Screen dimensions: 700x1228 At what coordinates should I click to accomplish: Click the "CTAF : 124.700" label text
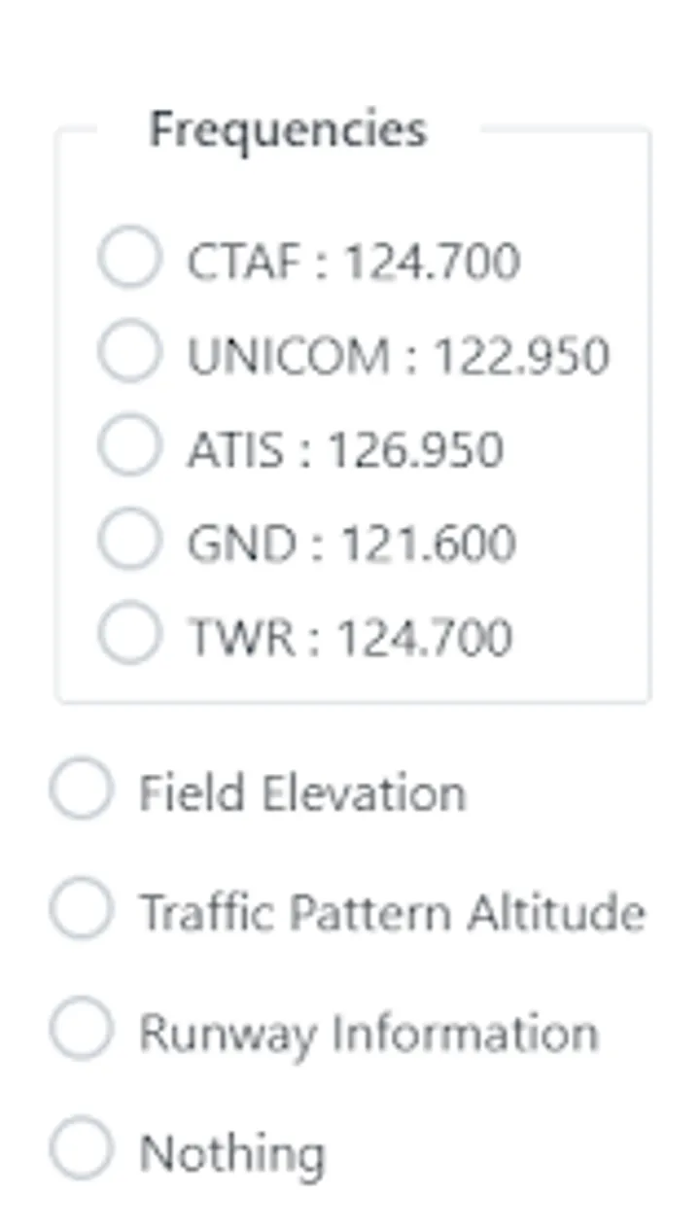[353, 262]
